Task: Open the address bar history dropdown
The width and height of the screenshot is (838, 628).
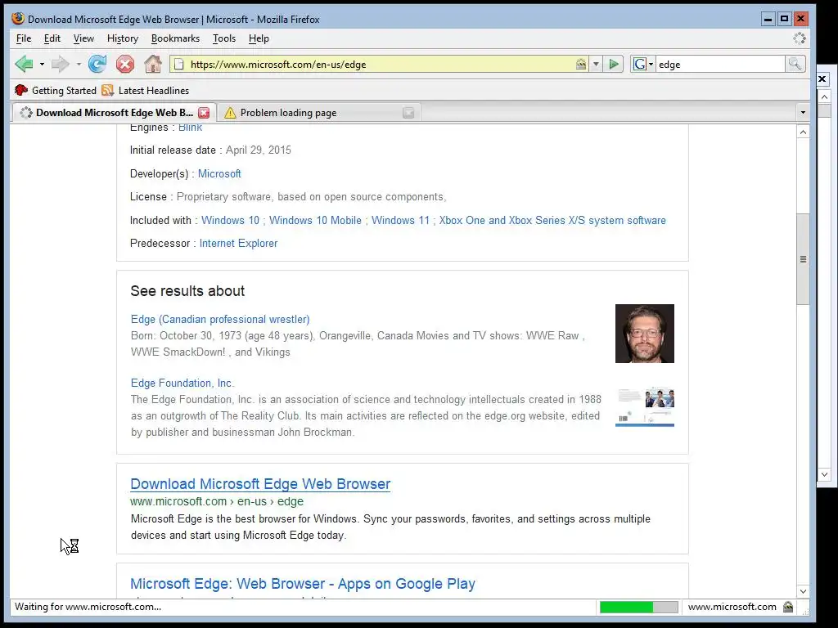Action: [x=596, y=65]
